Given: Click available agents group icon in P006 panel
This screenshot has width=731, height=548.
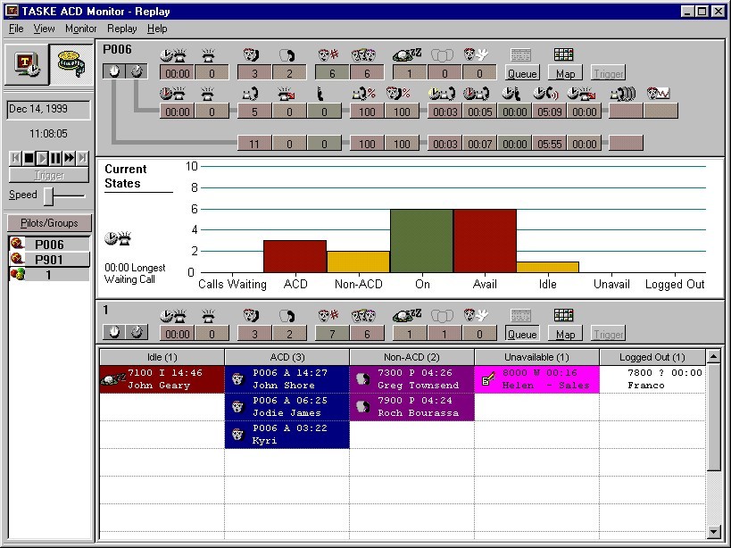Looking at the screenshot, I should [x=363, y=55].
